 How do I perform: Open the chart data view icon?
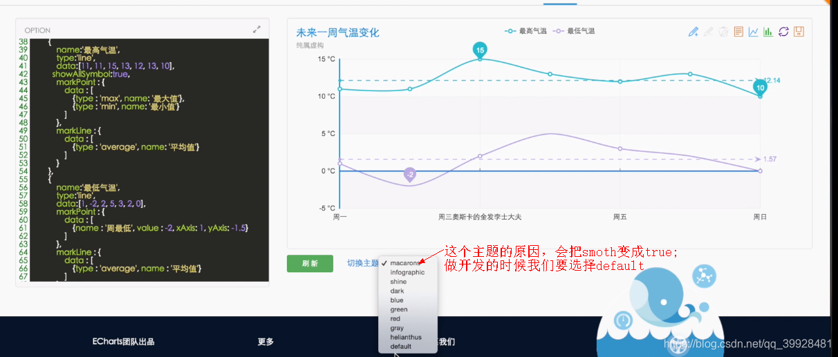tap(738, 32)
